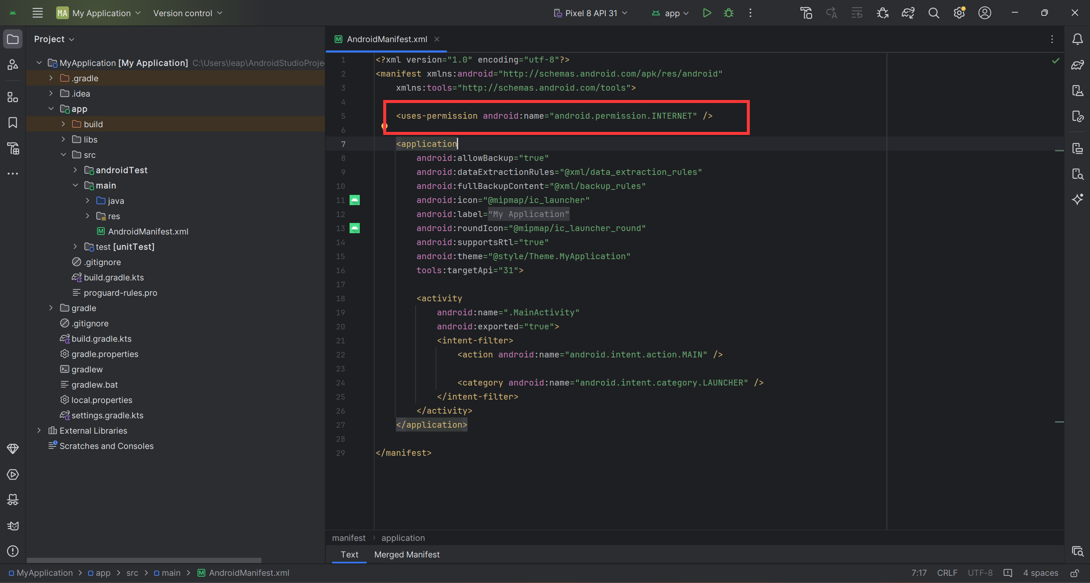Click the Sync Project with Gradle icon
Viewport: 1090px width, 583px height.
[x=908, y=13]
